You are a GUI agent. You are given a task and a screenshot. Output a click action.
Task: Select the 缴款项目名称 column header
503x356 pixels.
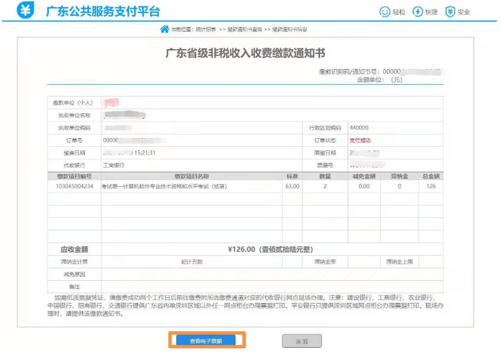(191, 177)
